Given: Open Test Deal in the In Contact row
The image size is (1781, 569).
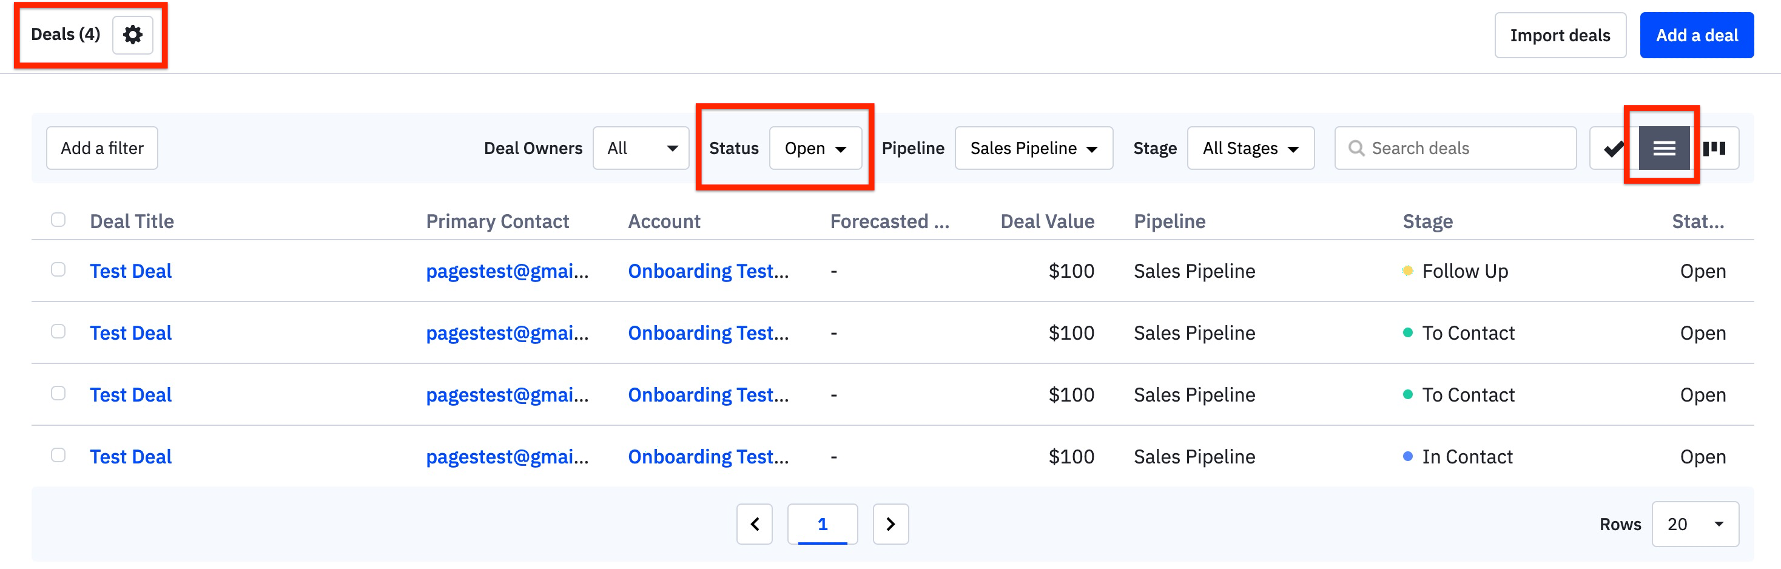Looking at the screenshot, I should [130, 456].
